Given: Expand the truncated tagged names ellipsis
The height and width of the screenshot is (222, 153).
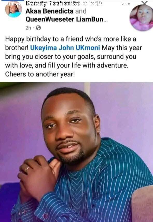Looking at the screenshot, I should click(106, 20).
